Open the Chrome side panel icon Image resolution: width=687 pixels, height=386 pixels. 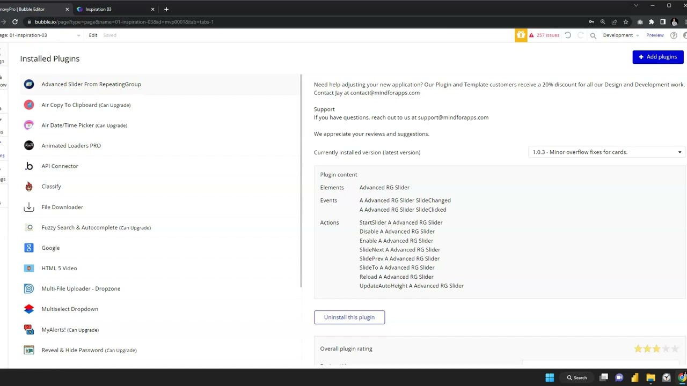coord(663,22)
